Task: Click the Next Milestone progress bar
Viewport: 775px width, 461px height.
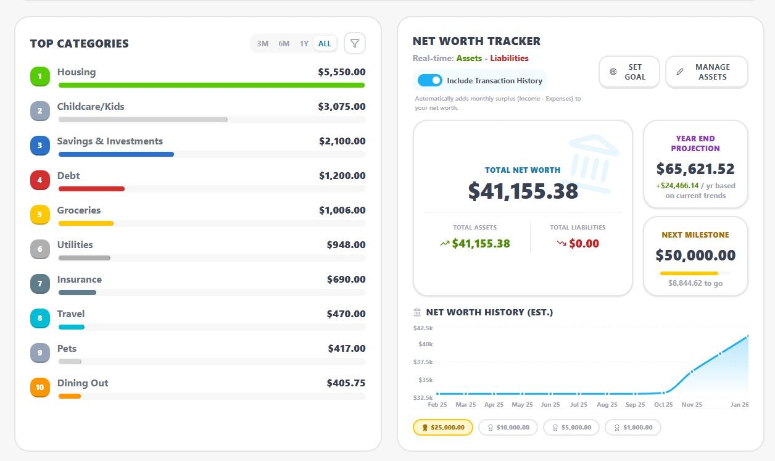Action: click(695, 272)
